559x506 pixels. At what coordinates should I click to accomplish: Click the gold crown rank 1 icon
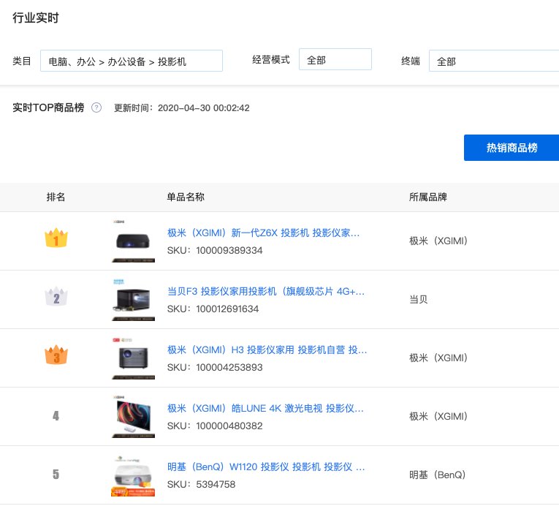tap(56, 238)
